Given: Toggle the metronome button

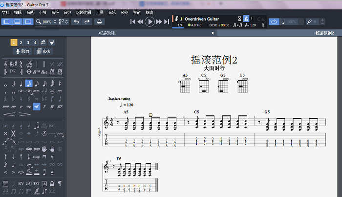Looking at the screenshot, I should click(x=246, y=19).
